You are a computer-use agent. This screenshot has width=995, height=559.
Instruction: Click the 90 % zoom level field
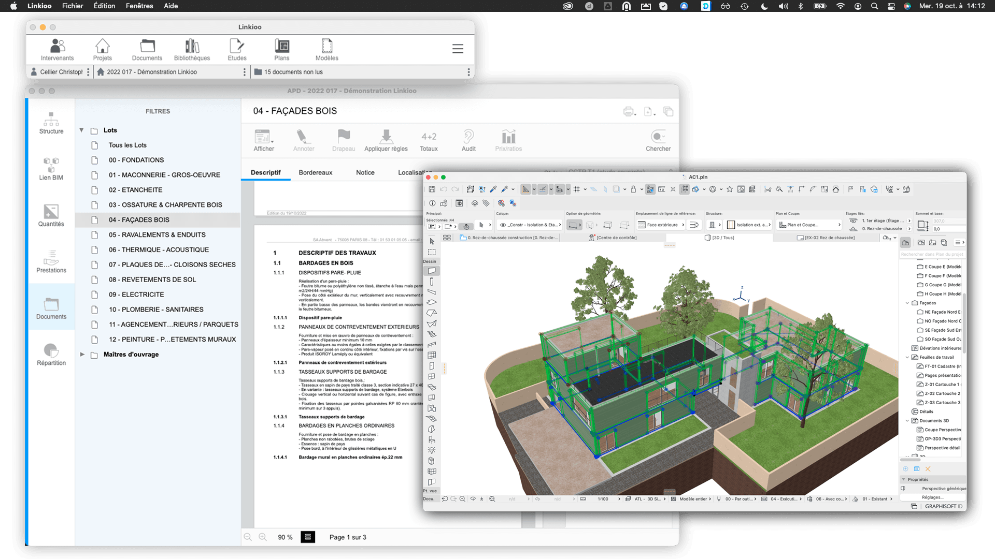285,537
